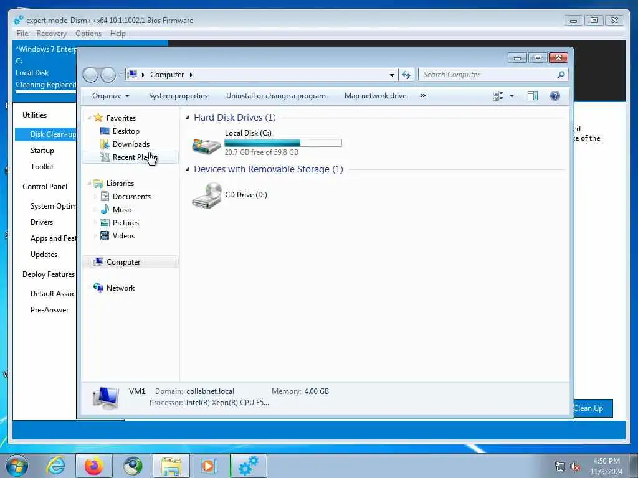638x478 pixels.
Task: Select Toolkit in Dism++ sidebar
Action: [x=42, y=167]
